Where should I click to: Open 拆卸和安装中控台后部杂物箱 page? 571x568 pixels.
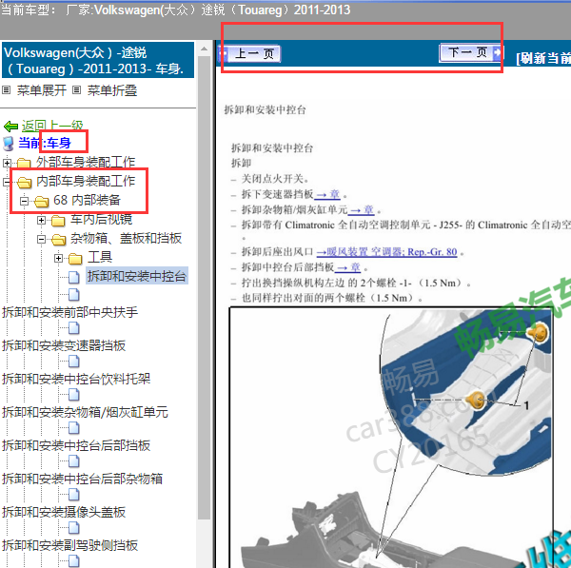click(x=83, y=479)
